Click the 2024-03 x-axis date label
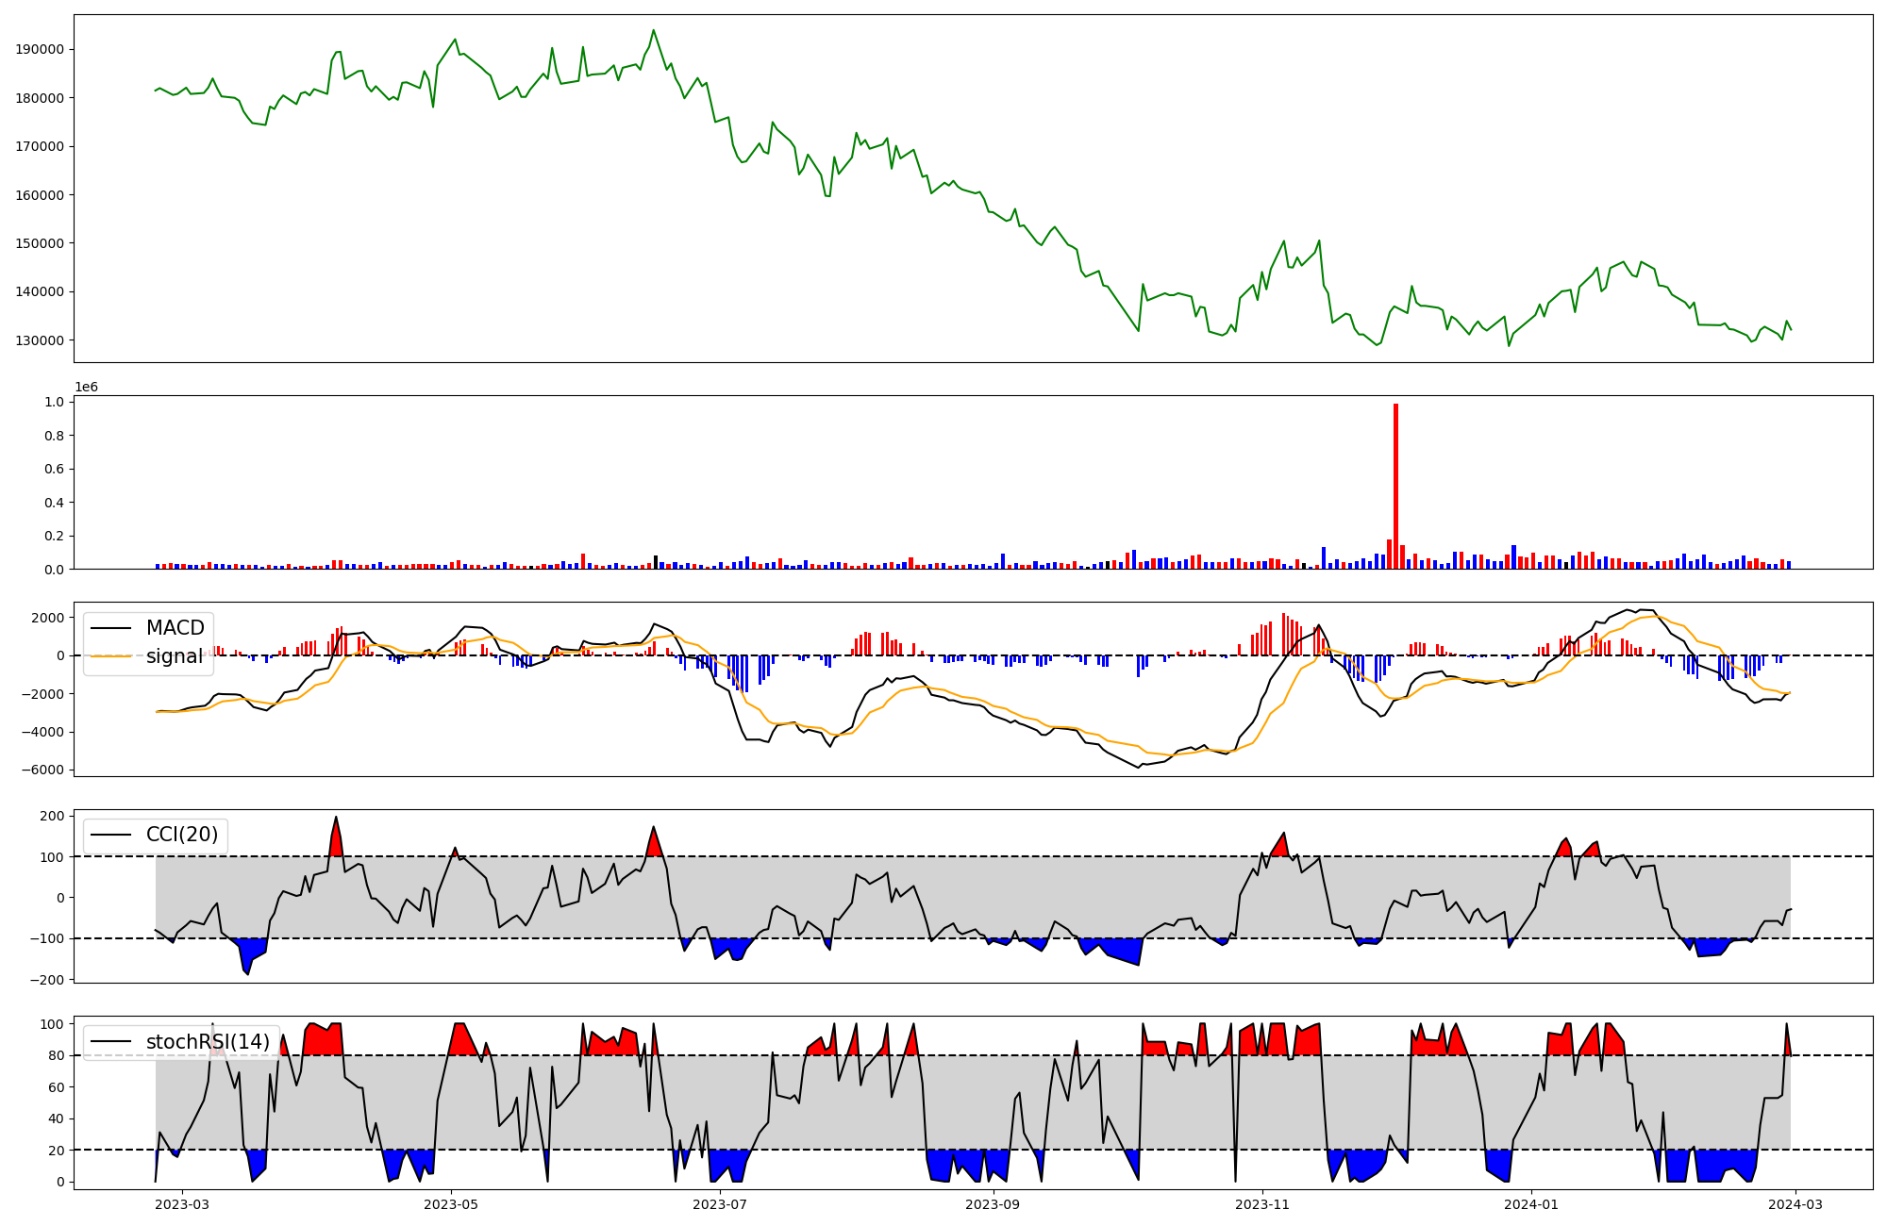The image size is (1887, 1226). point(1794,1204)
